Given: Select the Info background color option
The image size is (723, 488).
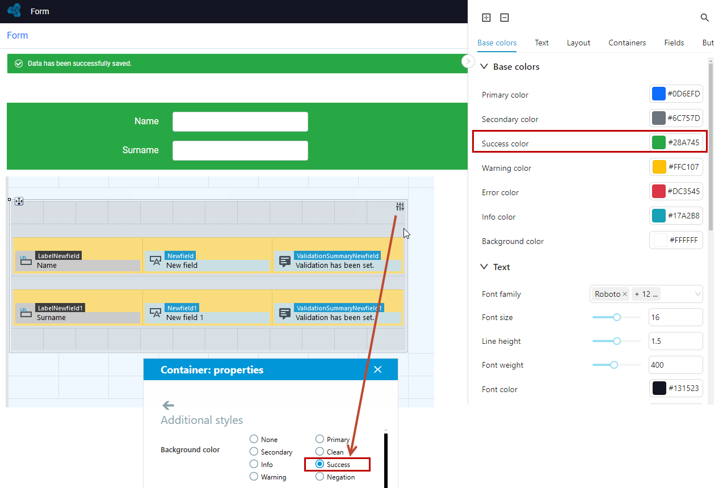Looking at the screenshot, I should [x=254, y=464].
